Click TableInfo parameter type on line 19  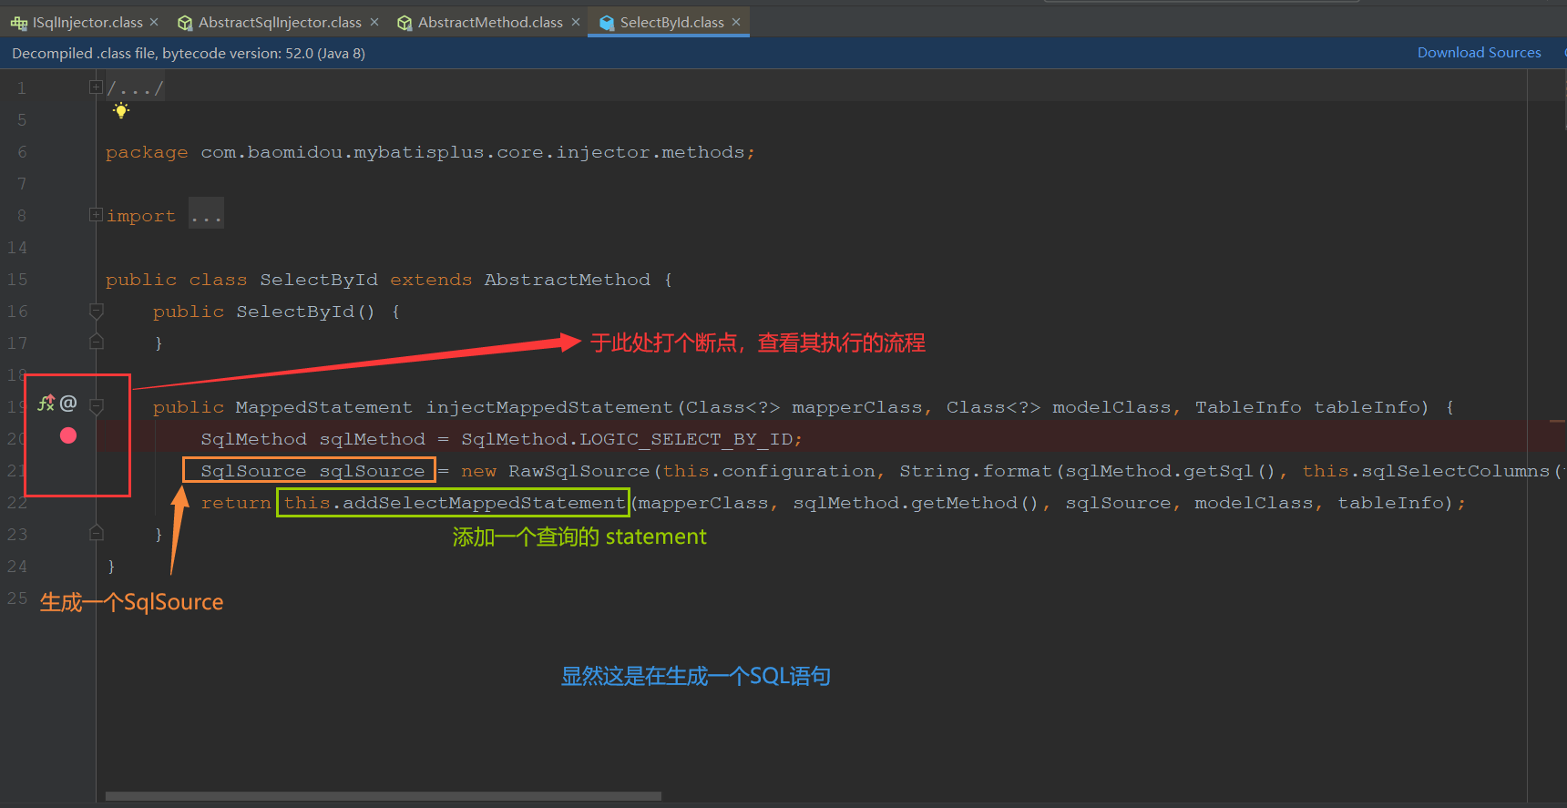click(1248, 407)
